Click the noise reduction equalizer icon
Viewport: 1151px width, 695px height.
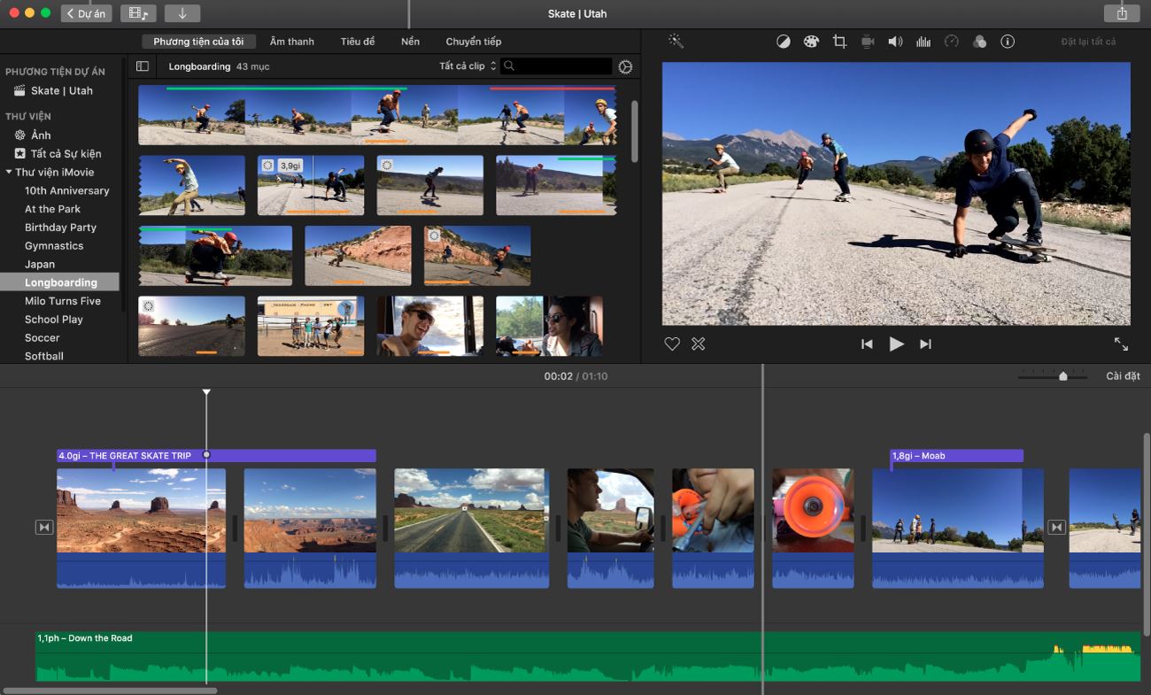coord(923,41)
